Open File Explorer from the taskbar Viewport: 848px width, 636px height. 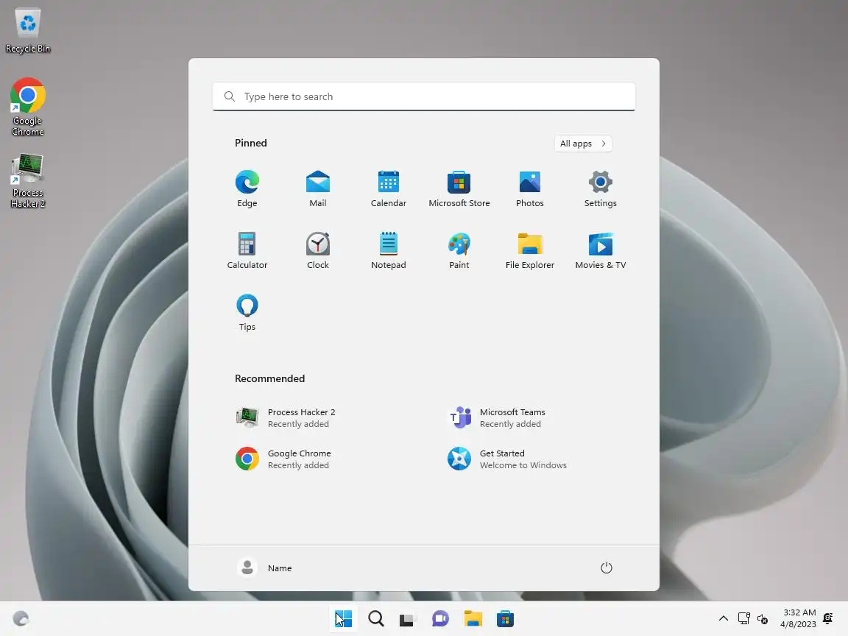473,618
